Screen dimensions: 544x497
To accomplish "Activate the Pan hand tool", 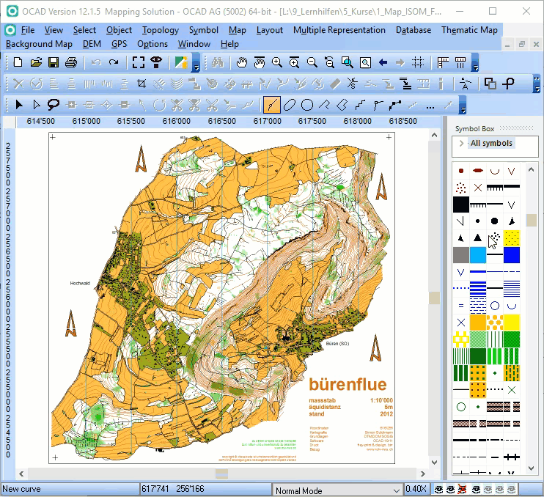I will 241,62.
